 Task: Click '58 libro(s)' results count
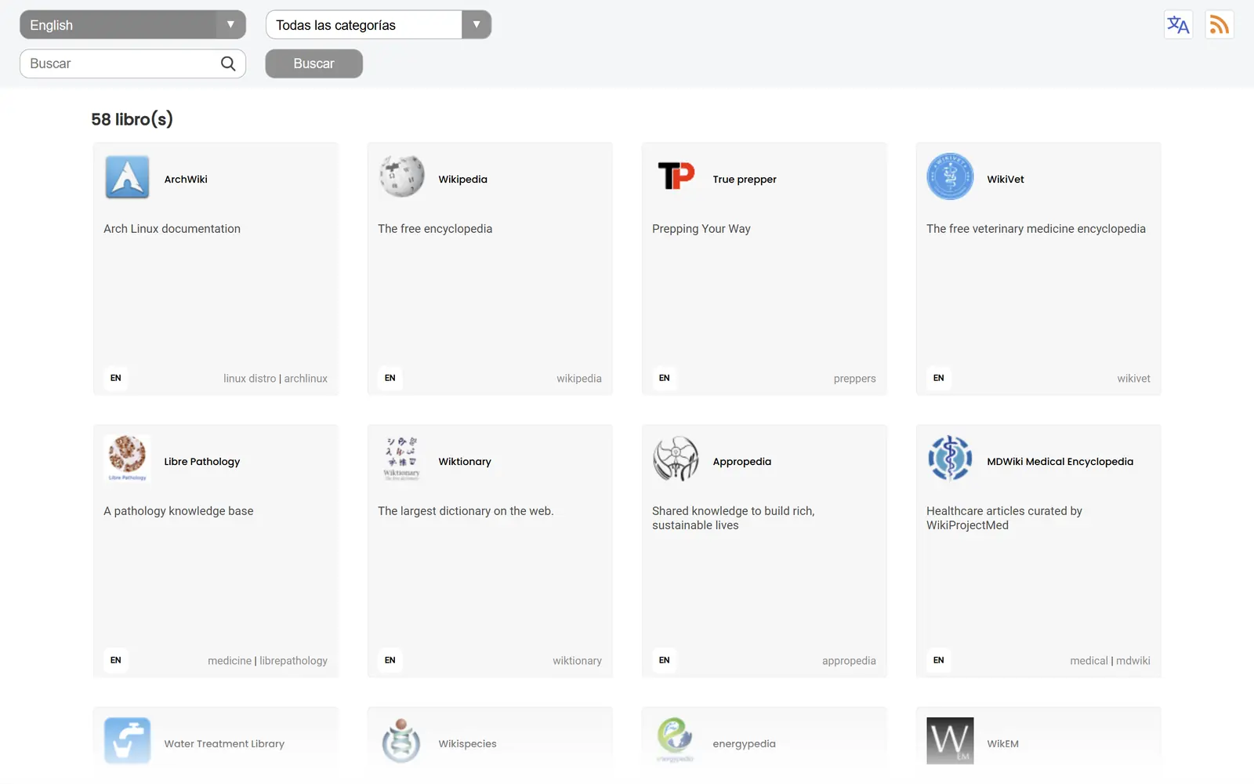click(x=132, y=119)
